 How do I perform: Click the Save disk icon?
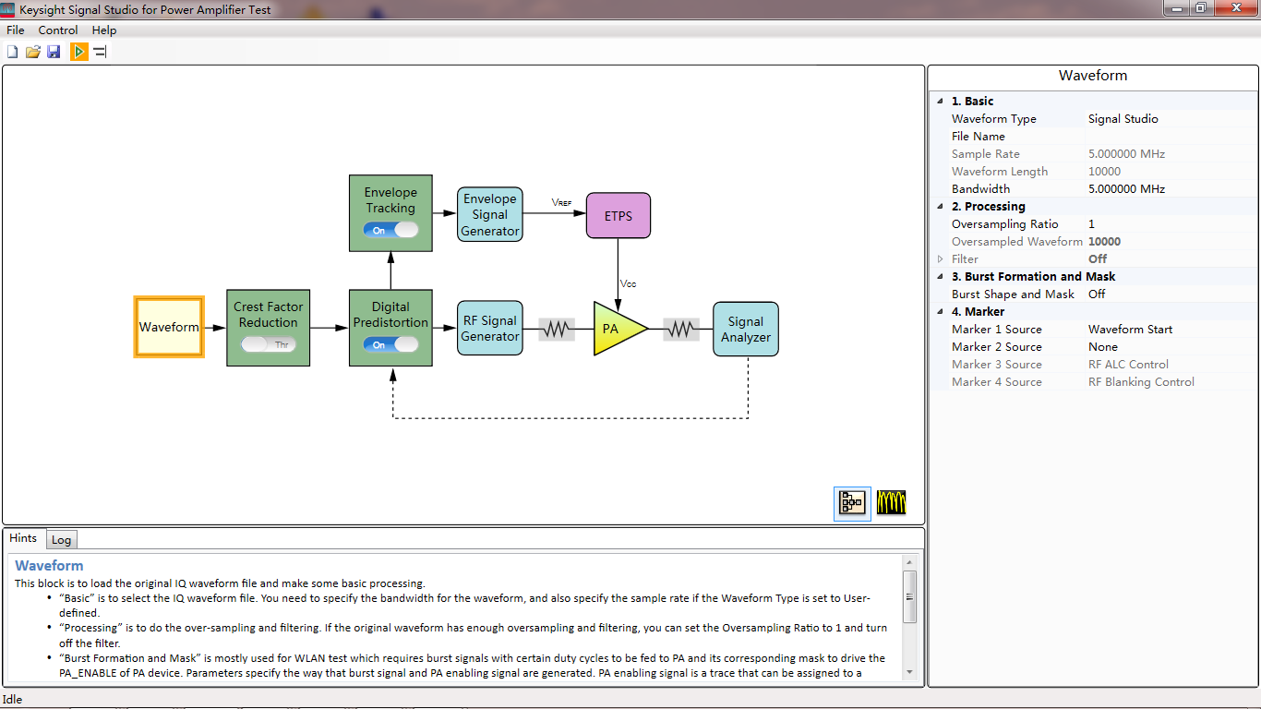tap(54, 52)
